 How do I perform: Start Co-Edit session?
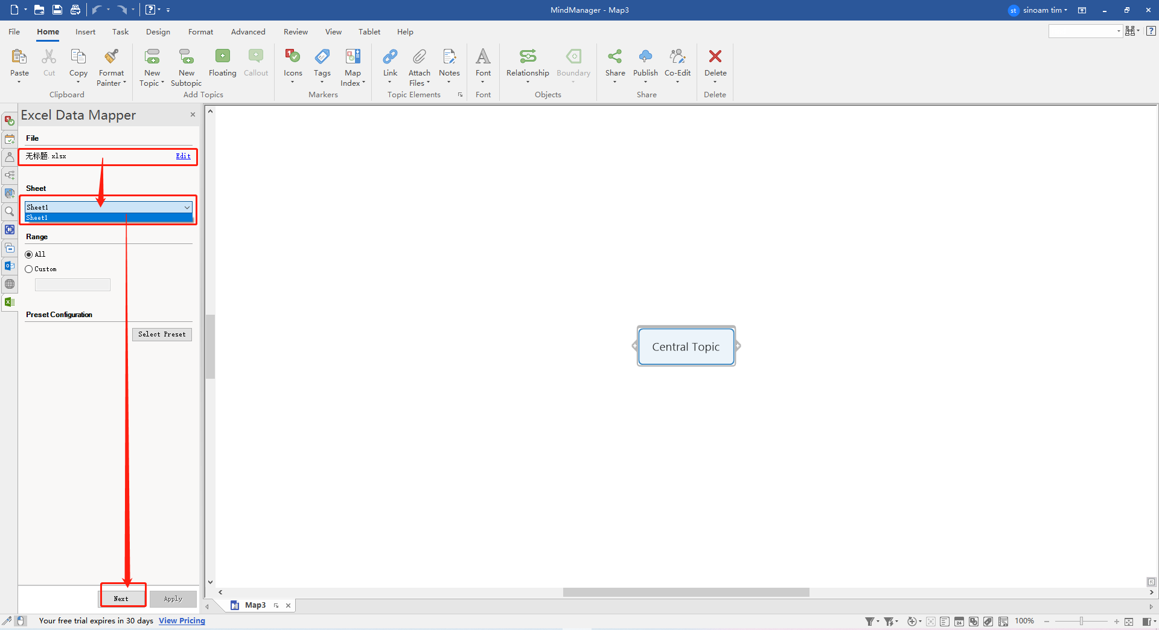coord(677,57)
